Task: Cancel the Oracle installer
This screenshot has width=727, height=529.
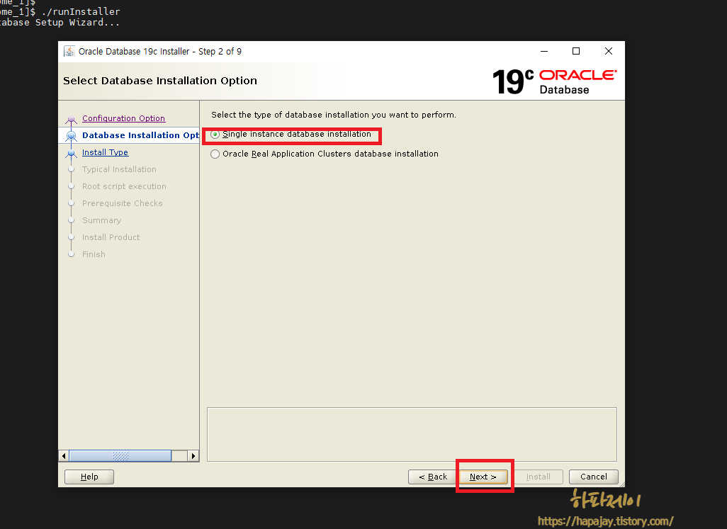Action: (593, 477)
